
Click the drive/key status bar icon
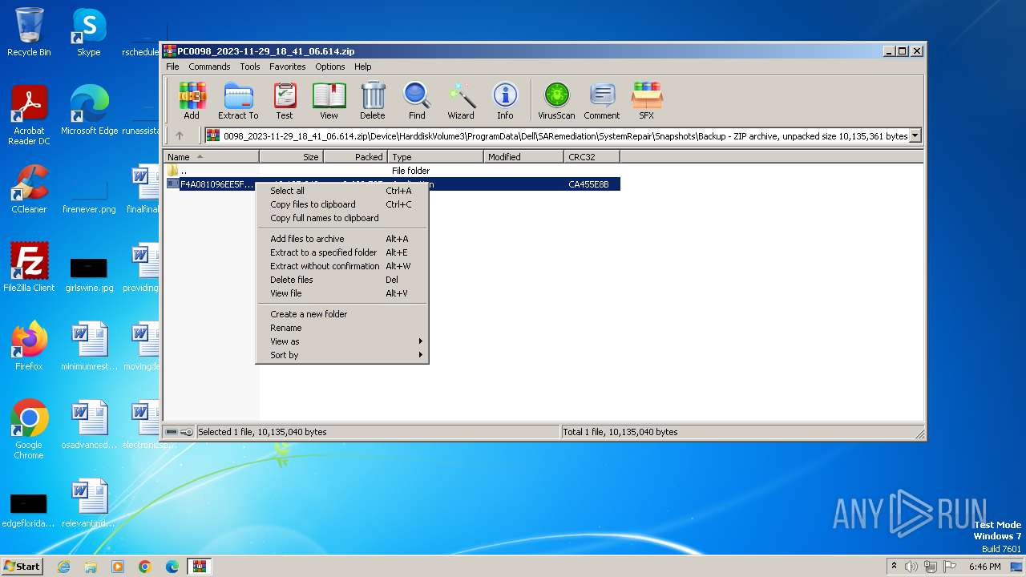[x=179, y=432]
